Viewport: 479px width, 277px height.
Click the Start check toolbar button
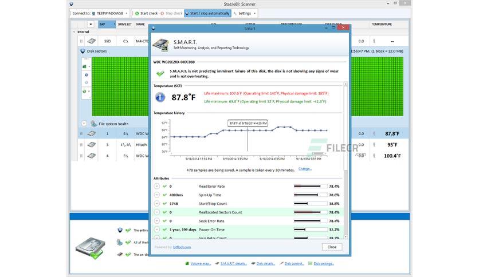coord(146,13)
